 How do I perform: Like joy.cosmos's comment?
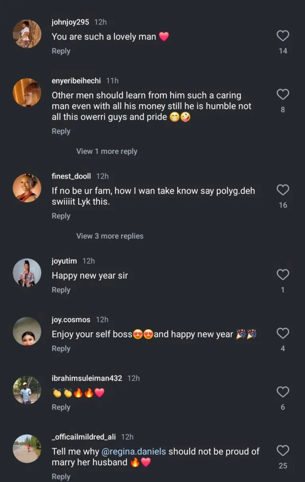pyautogui.click(x=283, y=334)
